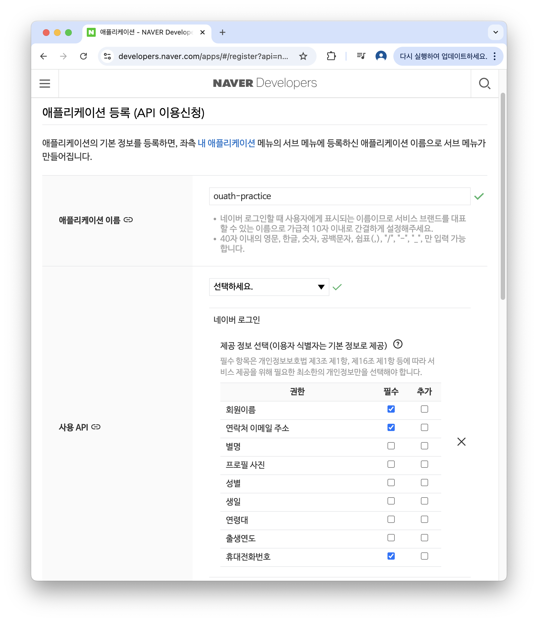Click the media control icon in toolbar

pos(361,56)
